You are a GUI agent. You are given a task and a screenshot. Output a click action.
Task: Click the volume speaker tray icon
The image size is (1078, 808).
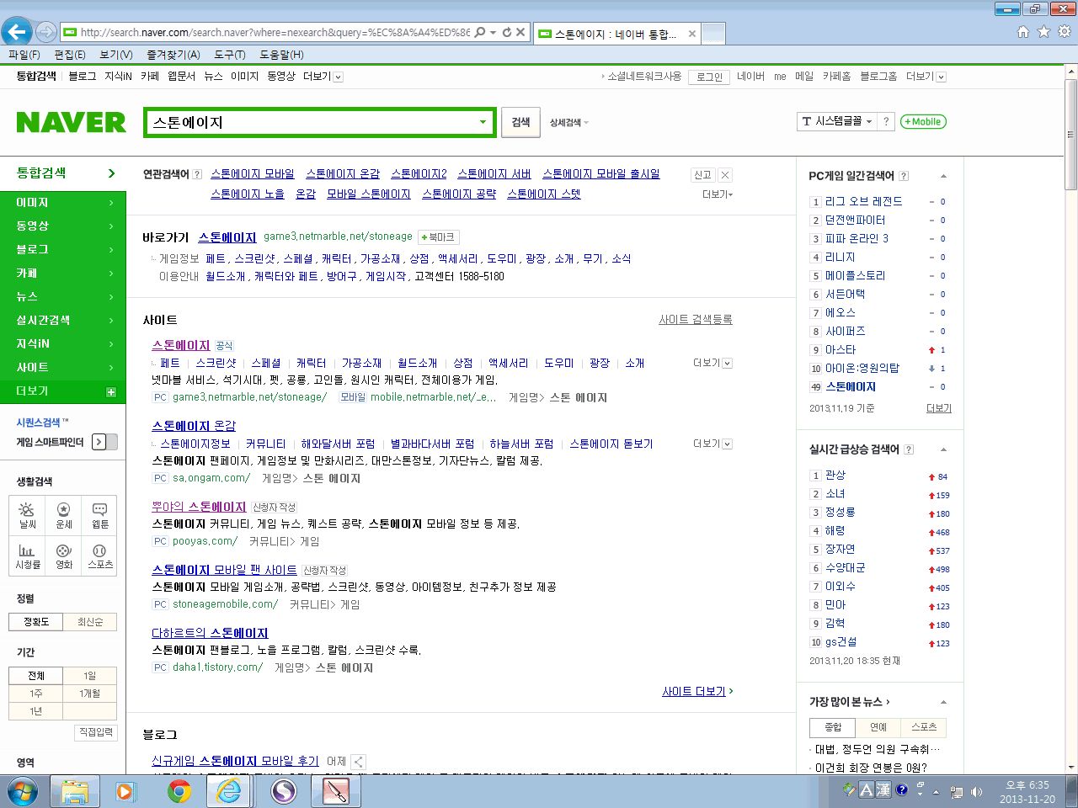click(976, 792)
